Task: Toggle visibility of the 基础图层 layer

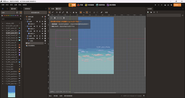Action: pyautogui.click(x=37, y=38)
